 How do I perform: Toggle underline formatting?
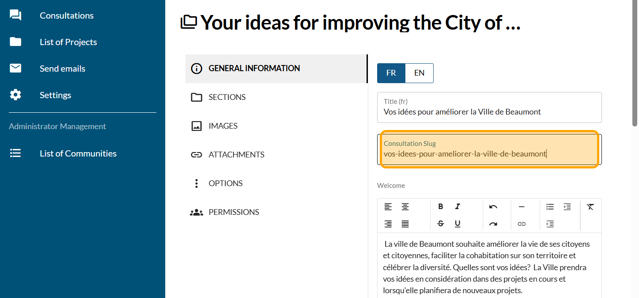(458, 224)
